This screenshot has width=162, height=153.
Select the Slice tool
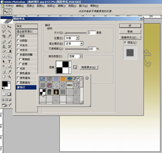[9, 36]
